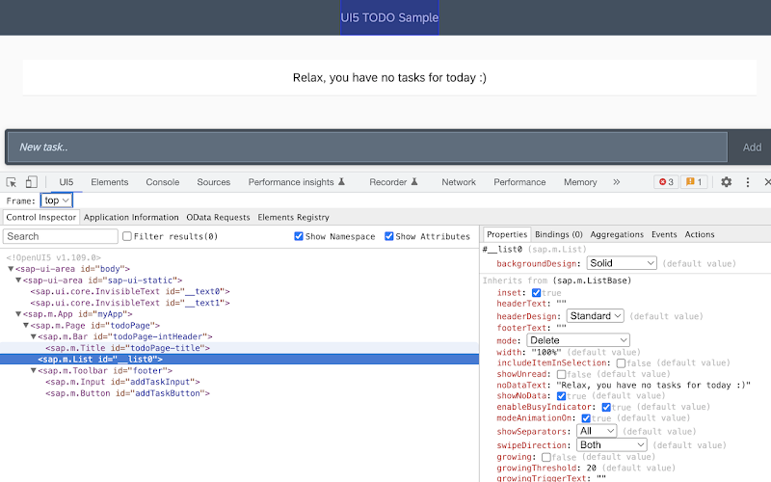Select the Properties tab
771x482 pixels.
(507, 234)
